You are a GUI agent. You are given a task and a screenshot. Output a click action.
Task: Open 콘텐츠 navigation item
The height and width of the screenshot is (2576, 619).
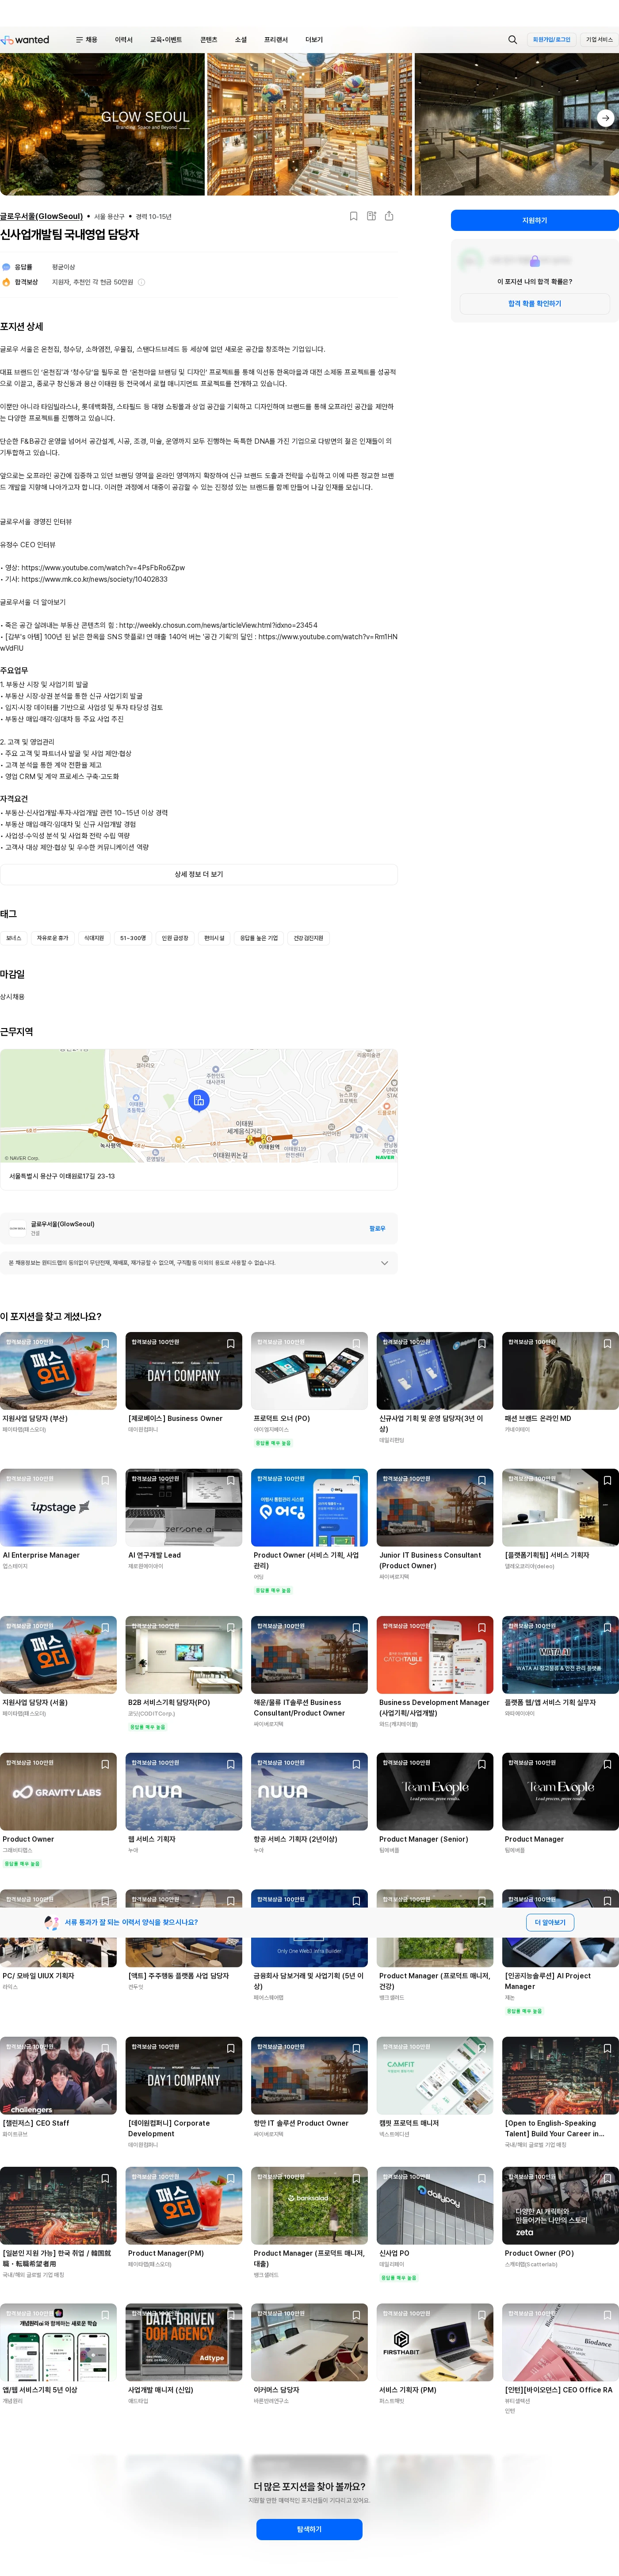[209, 40]
